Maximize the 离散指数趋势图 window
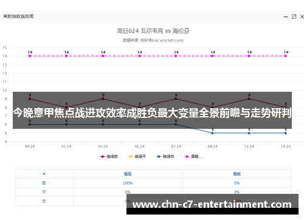Image resolution: width=304 pixels, height=220 pixels. click(x=294, y=16)
